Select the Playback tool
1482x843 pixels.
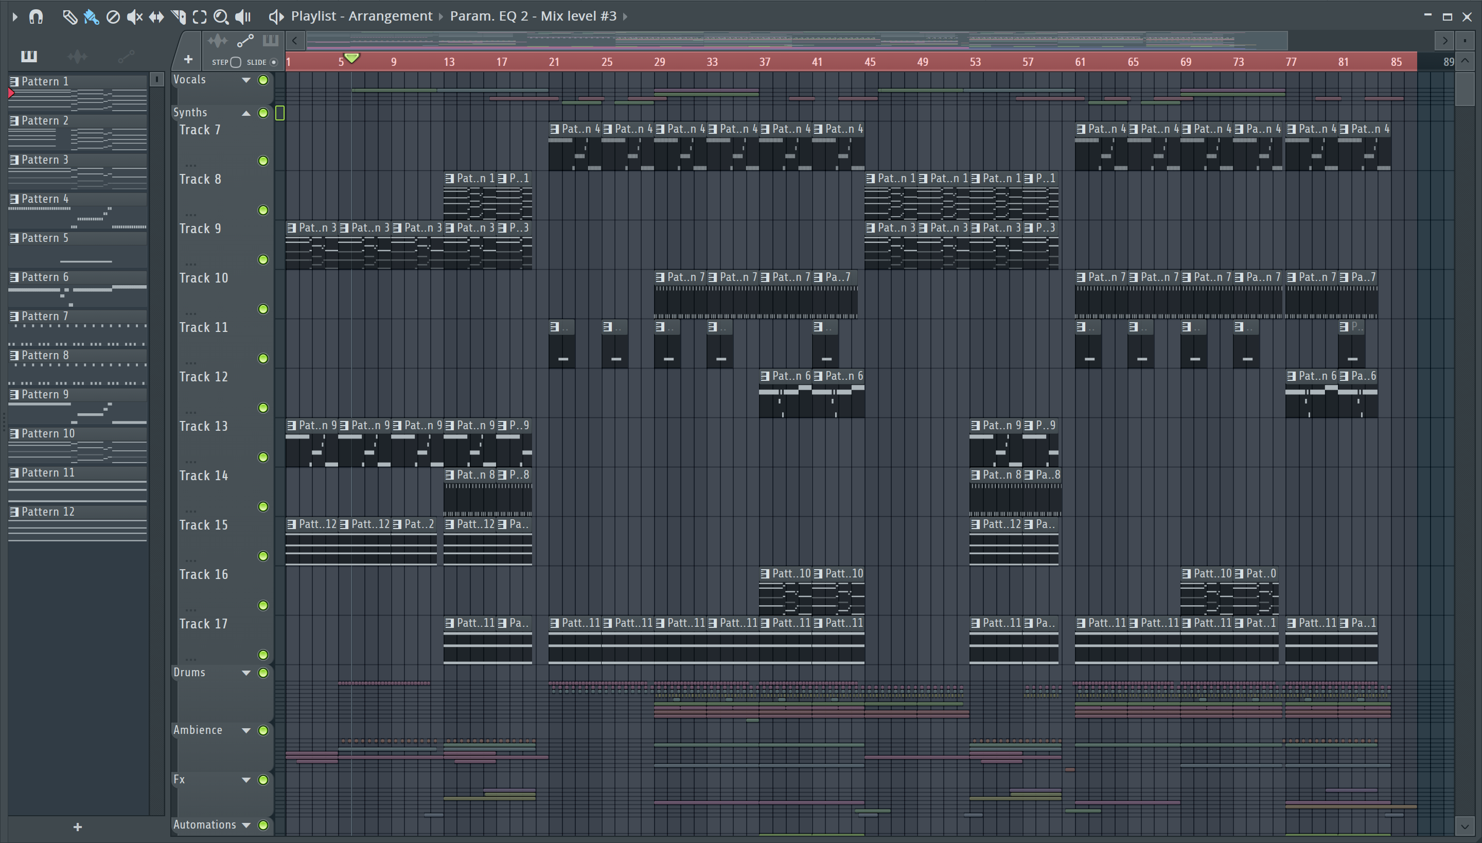243,17
